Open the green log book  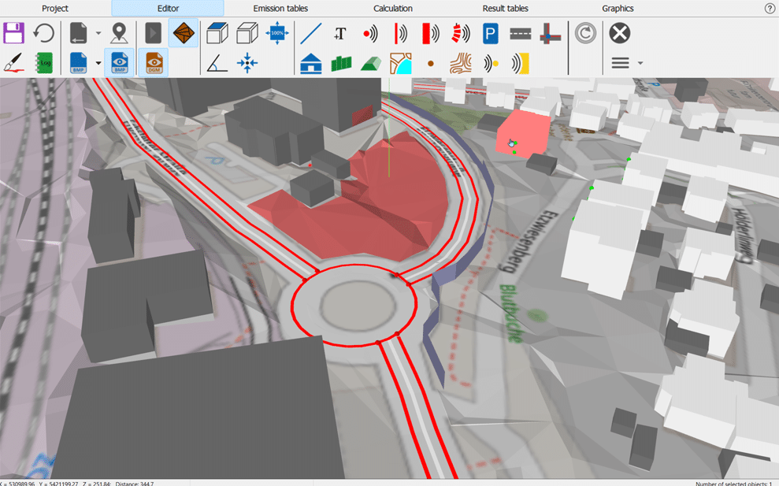tap(43, 63)
